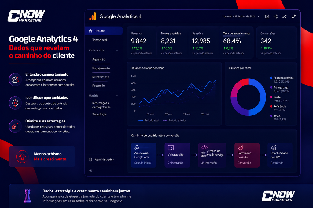313x208 pixels.
Task: Open Informações demográficas link
Action: pos(101,105)
